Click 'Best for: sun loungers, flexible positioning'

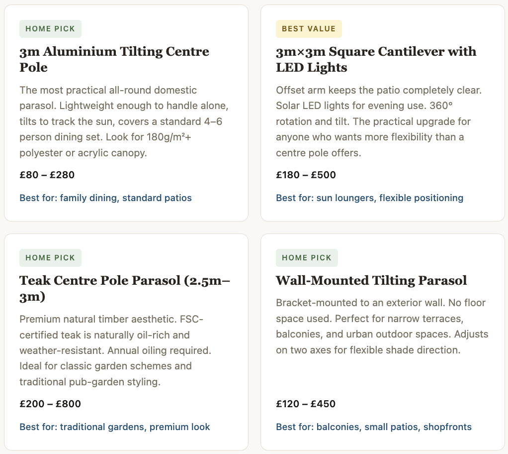click(x=370, y=198)
